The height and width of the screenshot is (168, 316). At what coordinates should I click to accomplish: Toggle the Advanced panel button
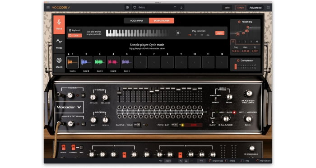click(x=256, y=8)
